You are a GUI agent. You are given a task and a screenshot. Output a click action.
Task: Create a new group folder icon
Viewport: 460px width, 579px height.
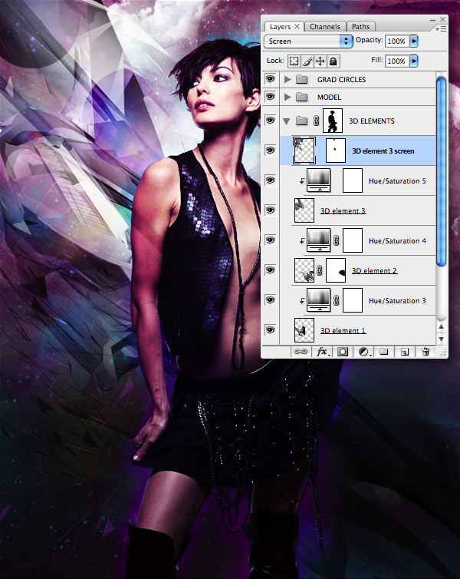(x=383, y=352)
